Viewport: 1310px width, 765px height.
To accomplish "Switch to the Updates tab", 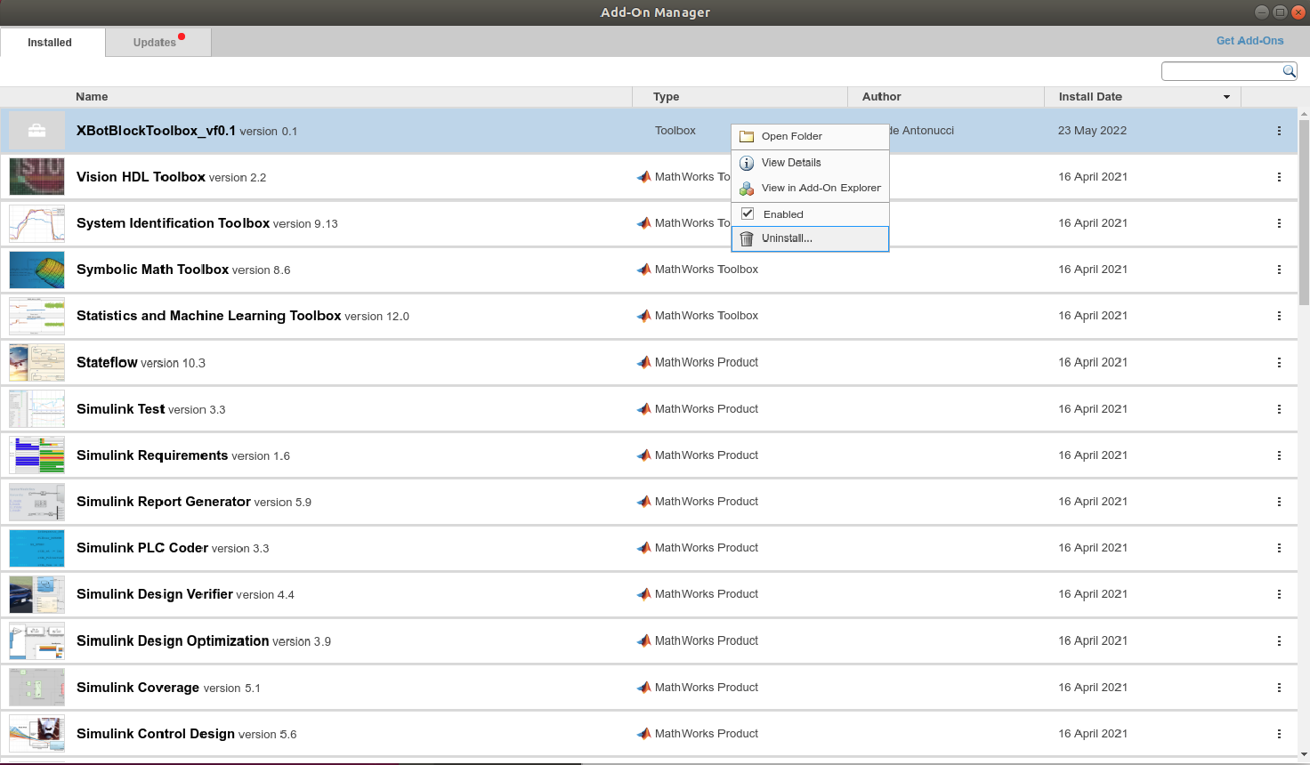I will pos(158,42).
